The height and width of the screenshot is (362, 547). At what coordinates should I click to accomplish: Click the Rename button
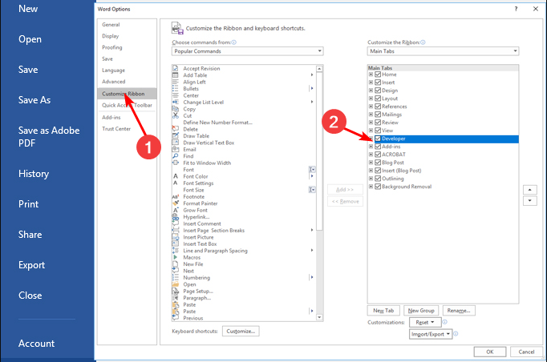tap(459, 311)
